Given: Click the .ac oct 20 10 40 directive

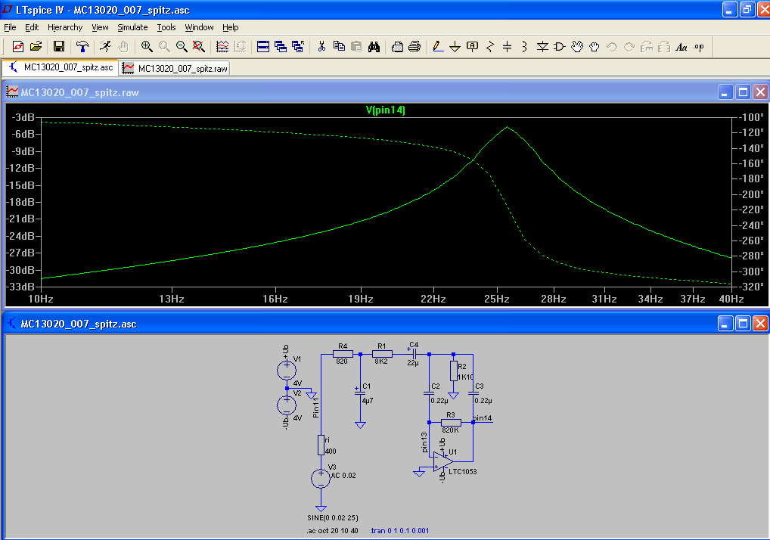Looking at the screenshot, I should point(333,531).
